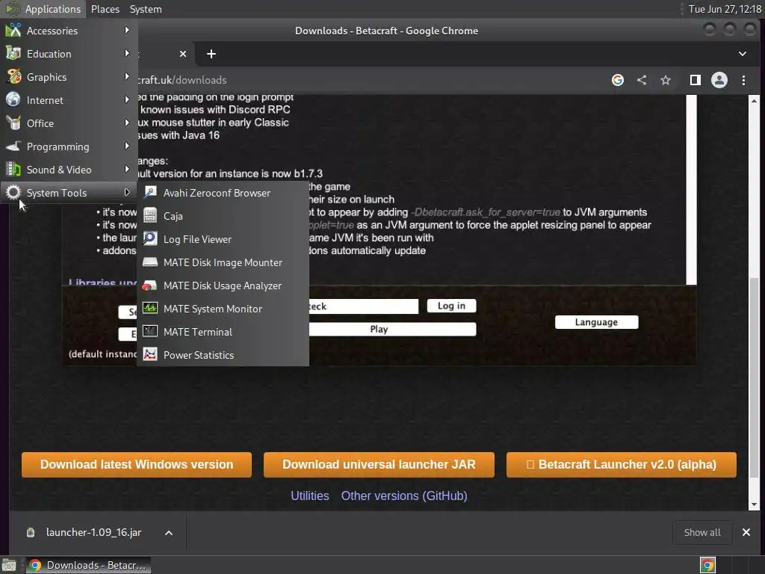
Task: Open the Sound & Video menu category
Action: [69, 170]
